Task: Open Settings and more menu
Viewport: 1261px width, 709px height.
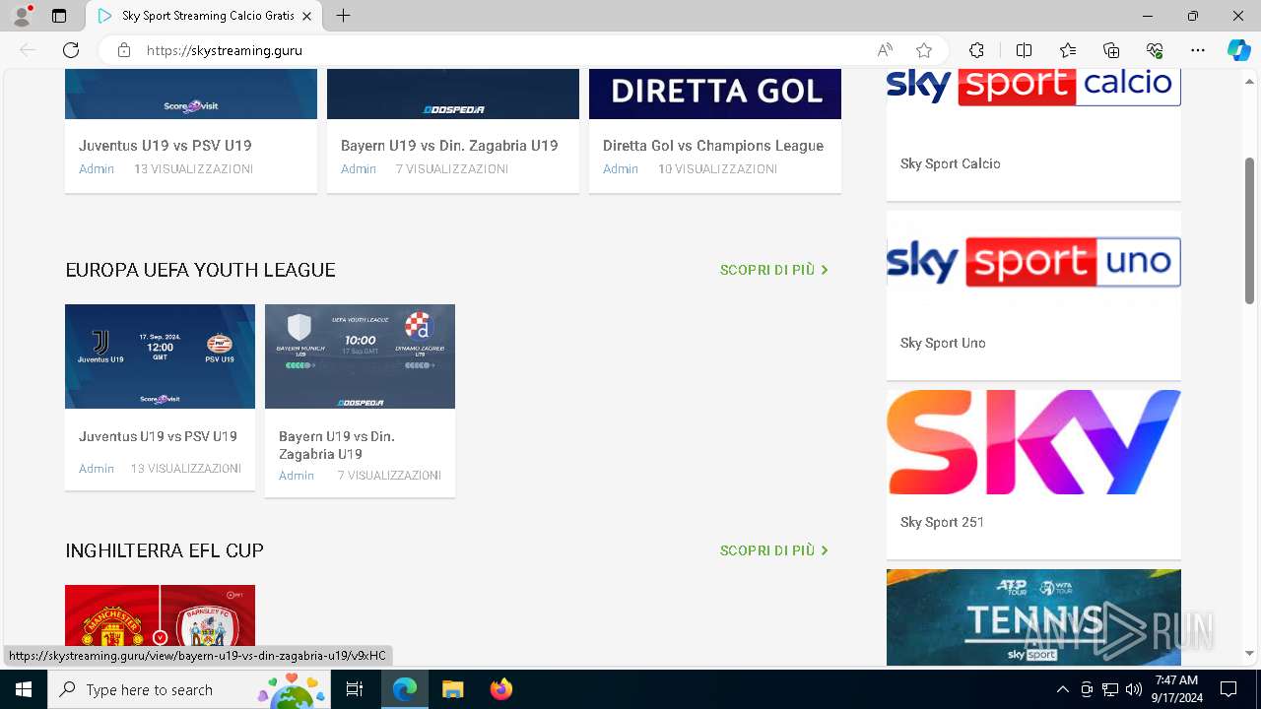Action: [1198, 50]
